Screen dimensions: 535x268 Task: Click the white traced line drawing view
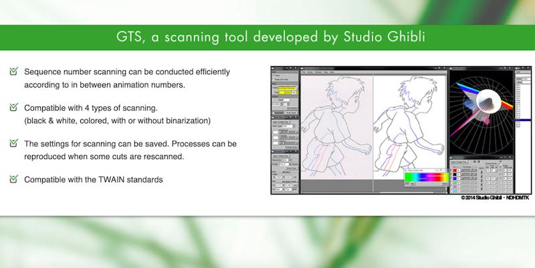point(410,127)
